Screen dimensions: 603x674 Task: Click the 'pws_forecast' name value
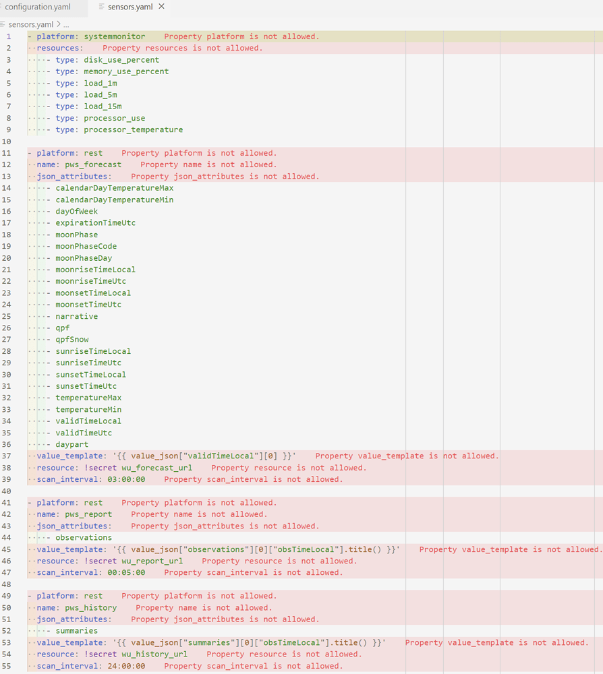[93, 164]
